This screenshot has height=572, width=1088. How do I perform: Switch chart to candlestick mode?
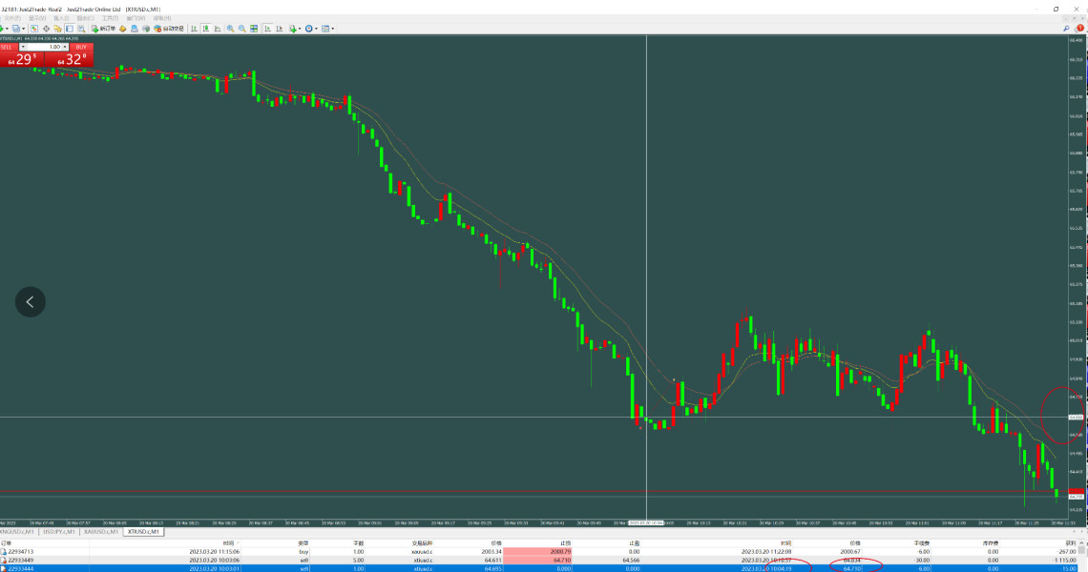pos(206,29)
